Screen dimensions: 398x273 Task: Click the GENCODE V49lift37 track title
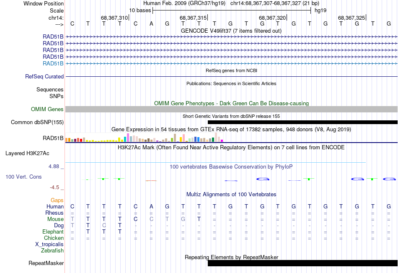(x=231, y=31)
